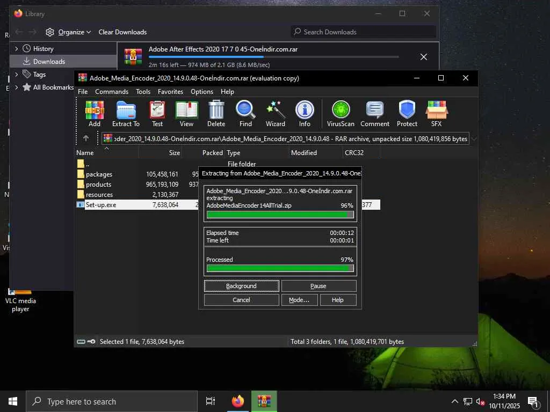Cancel the After Effects download in Library
Image resolution: width=550 pixels, height=412 pixels.
pyautogui.click(x=424, y=57)
